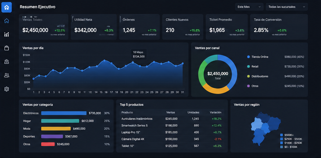Click the Este Mes dropdown chevron arrow

pyautogui.click(x=260, y=7)
